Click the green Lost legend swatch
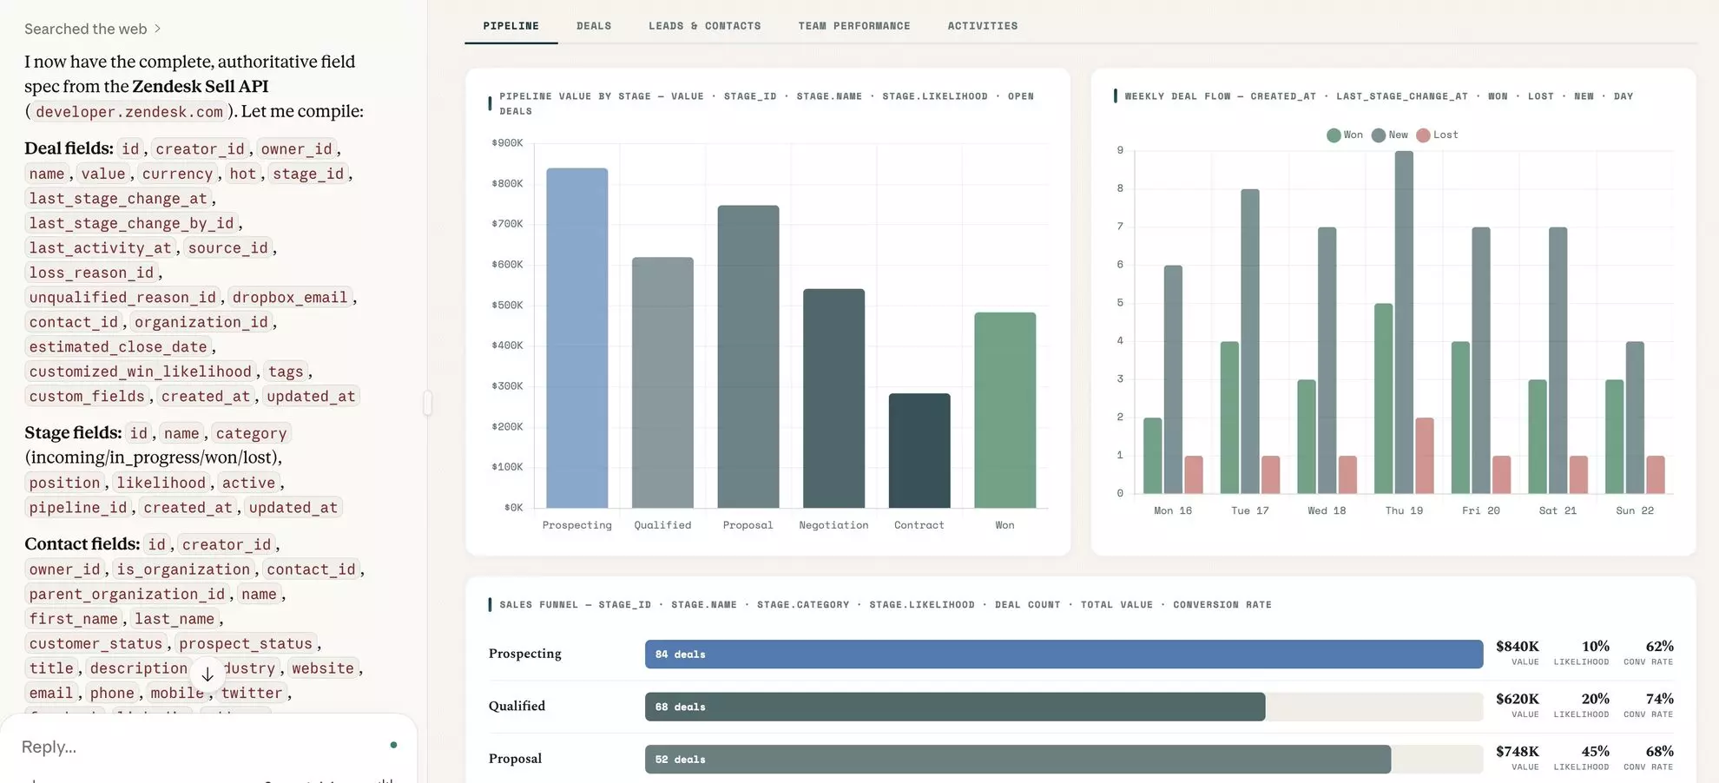Screen dimensions: 1719x783 point(1422,135)
